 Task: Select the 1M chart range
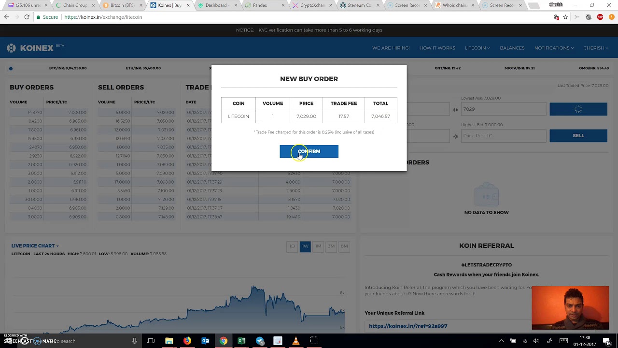(318, 246)
